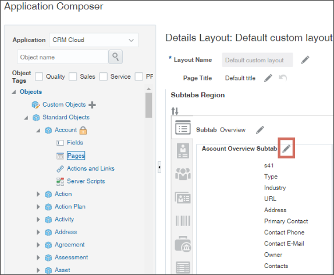Click the Page Title edit pencil icon

point(268,78)
